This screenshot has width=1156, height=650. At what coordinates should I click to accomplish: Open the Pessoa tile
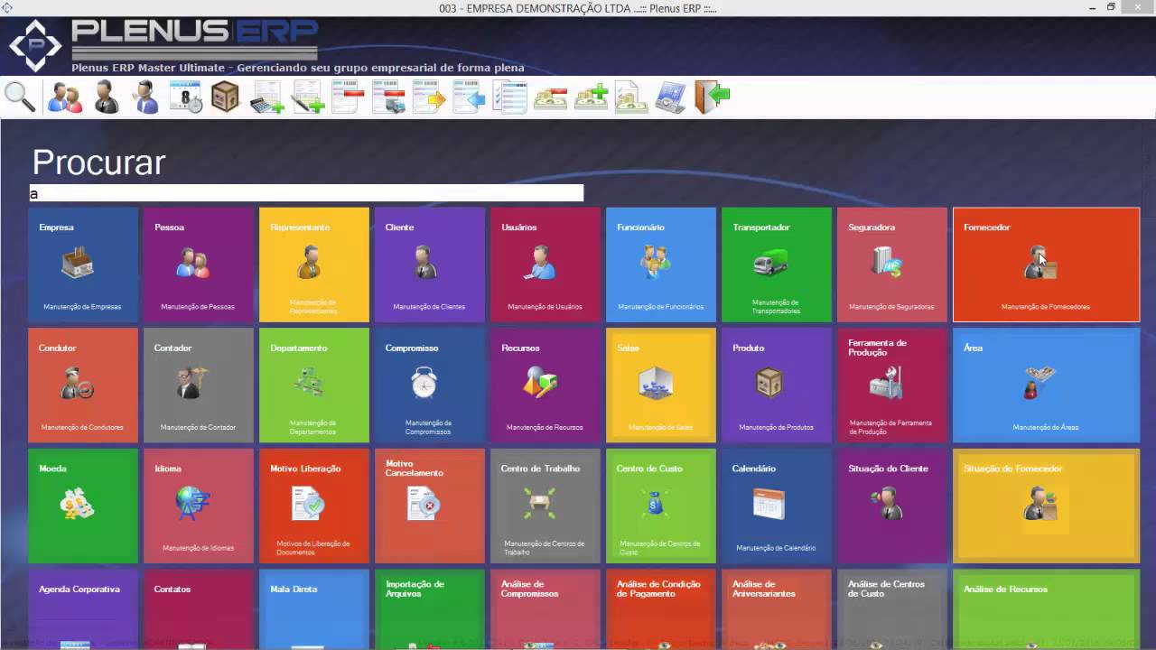pos(199,265)
